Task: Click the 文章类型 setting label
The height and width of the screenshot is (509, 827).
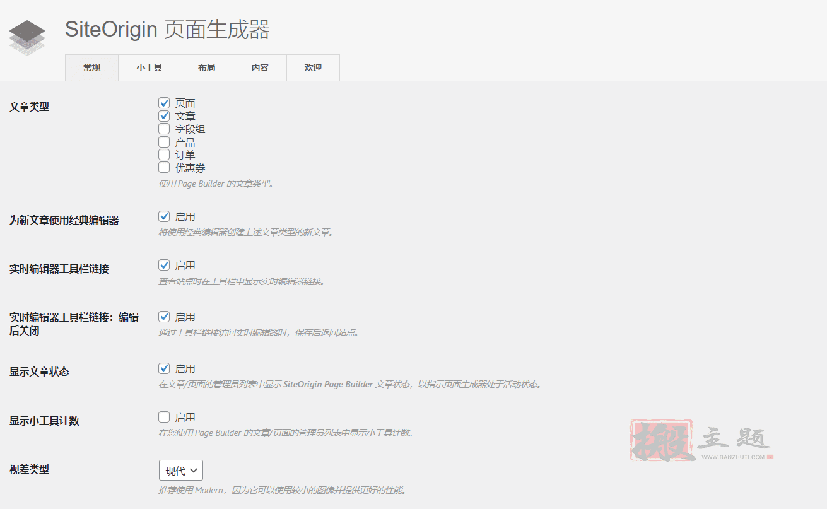Action: [29, 107]
